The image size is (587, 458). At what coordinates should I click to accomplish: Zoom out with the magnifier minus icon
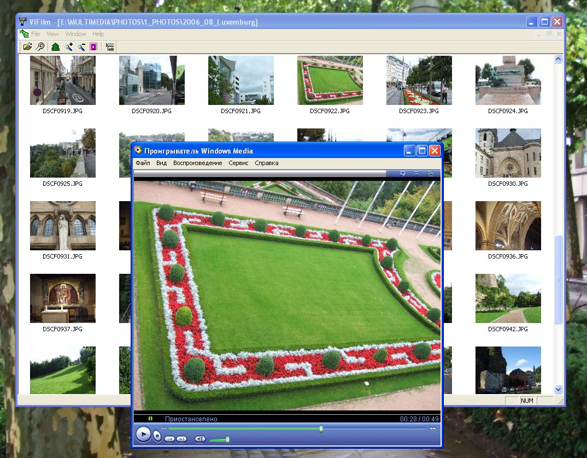[x=81, y=47]
